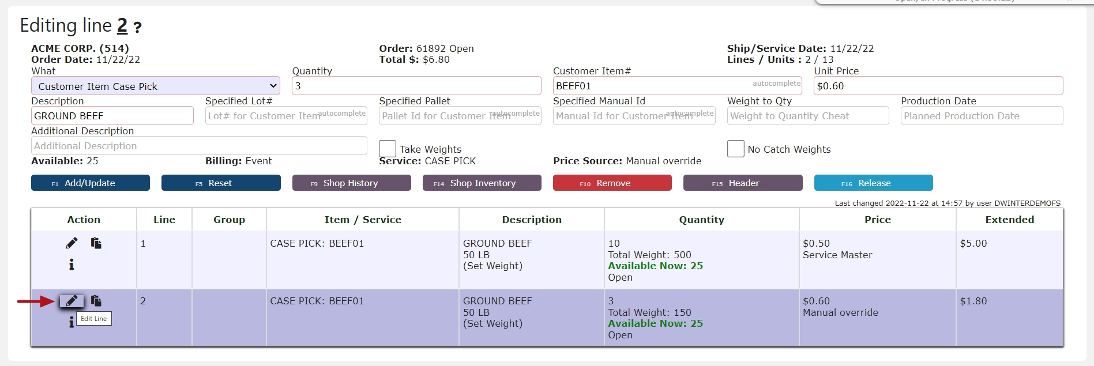Click the copy icon on line 1
This screenshot has height=366, width=1094.
coord(96,243)
